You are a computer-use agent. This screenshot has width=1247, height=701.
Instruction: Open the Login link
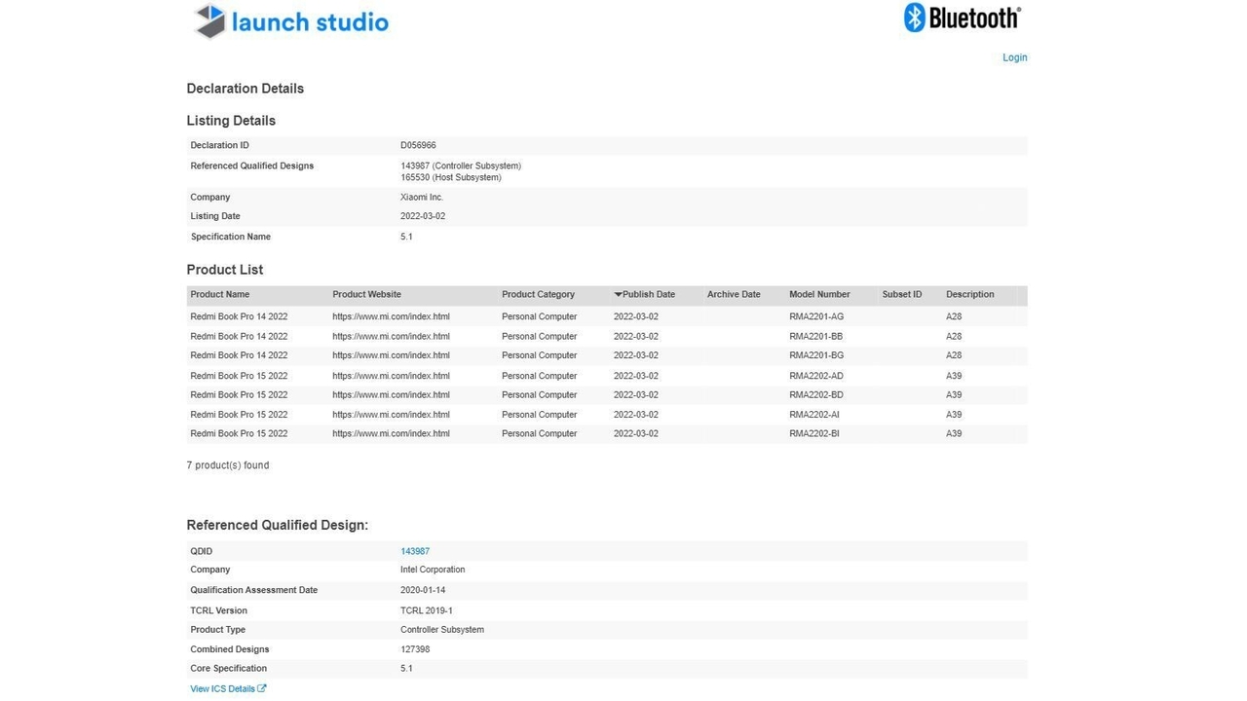[x=1014, y=57]
